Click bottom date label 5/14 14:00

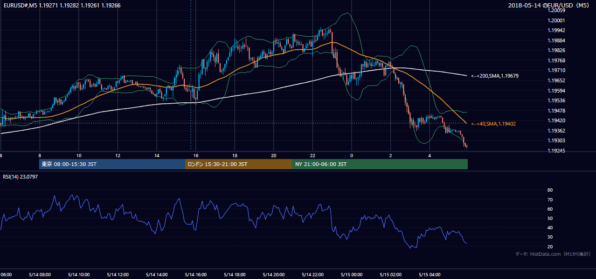[157, 275]
